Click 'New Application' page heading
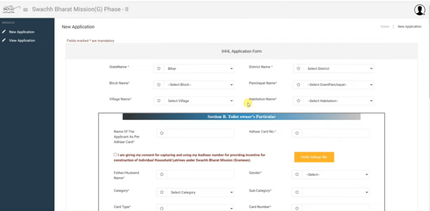 [78, 27]
